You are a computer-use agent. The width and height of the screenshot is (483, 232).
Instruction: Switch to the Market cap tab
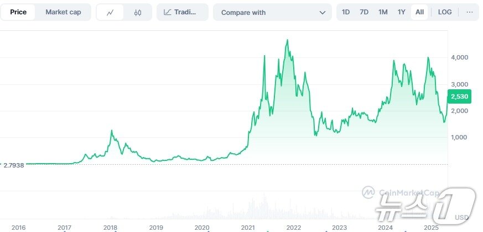tap(63, 12)
